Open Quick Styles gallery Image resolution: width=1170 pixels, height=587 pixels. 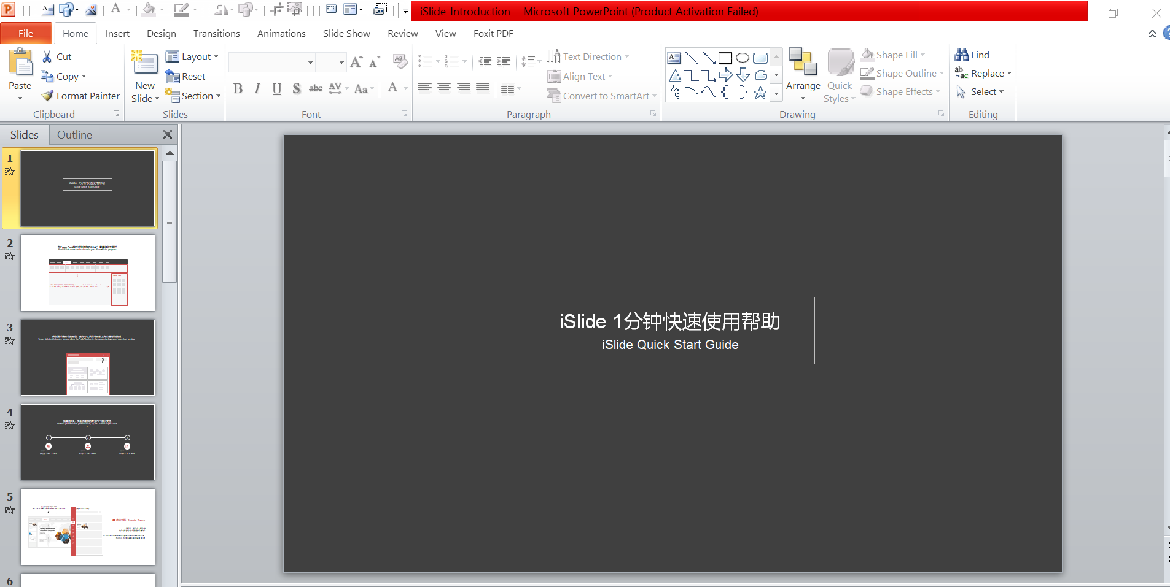[840, 76]
